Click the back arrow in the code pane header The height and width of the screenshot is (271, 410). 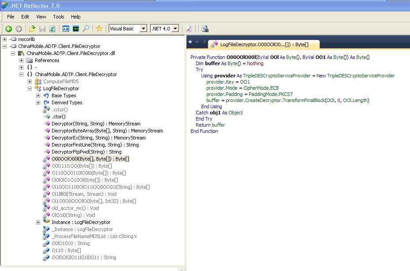coord(190,42)
